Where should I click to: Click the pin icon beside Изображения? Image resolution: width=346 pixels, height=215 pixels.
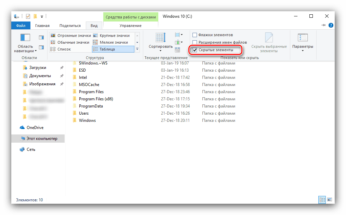pyautogui.click(x=62, y=84)
